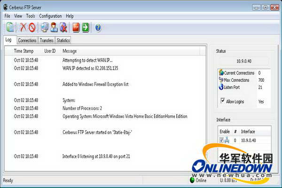Image resolution: width=282 pixels, height=188 pixels.
Task: Open the server computer configuration icon
Action: tap(44, 27)
